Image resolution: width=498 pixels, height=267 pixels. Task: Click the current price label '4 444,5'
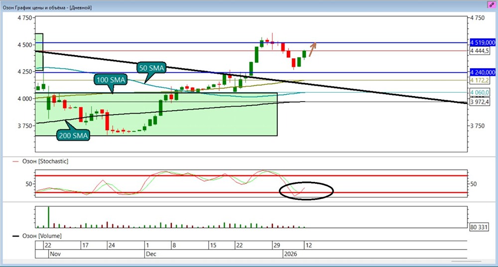pos(479,50)
